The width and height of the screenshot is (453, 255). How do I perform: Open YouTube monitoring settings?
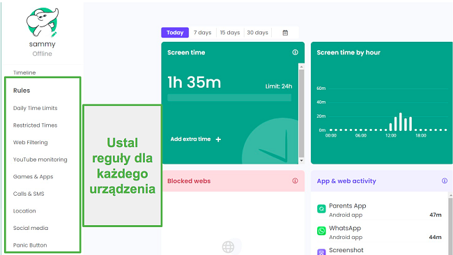point(40,160)
